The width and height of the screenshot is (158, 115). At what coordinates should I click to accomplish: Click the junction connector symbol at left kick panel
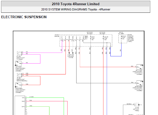pyautogui.click(x=137, y=105)
